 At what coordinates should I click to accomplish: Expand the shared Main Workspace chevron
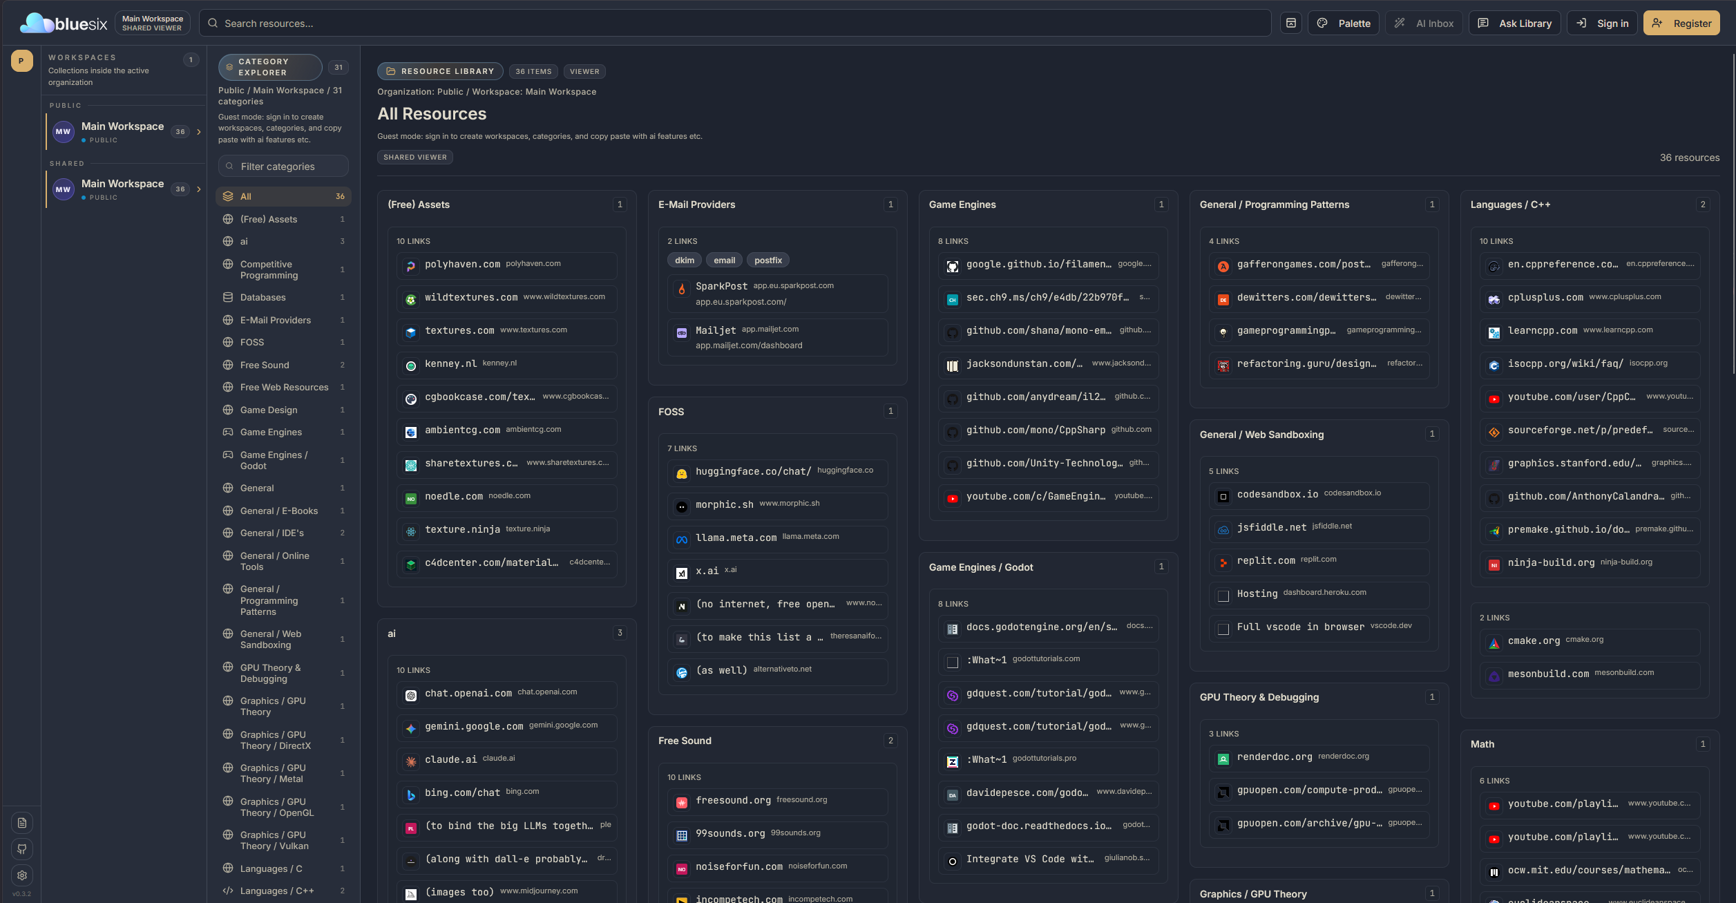[x=199, y=189]
